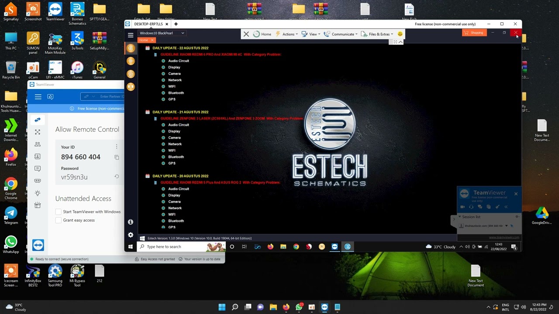Open Guideline Xiaomi Redmi 6 Pro entry
Viewport: 559px width, 314px height.
click(221, 55)
